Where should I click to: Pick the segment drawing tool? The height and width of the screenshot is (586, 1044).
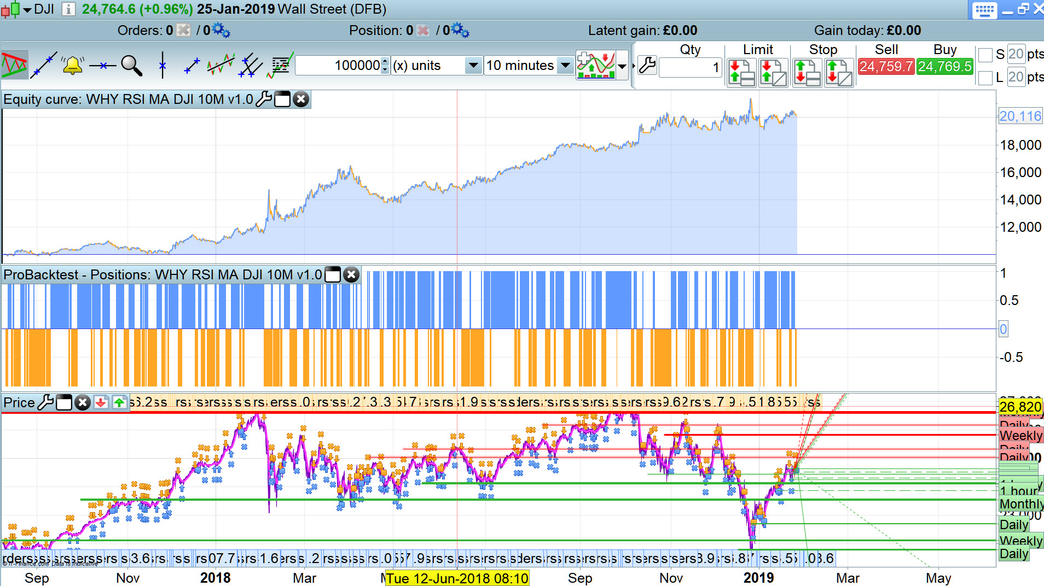coord(192,66)
